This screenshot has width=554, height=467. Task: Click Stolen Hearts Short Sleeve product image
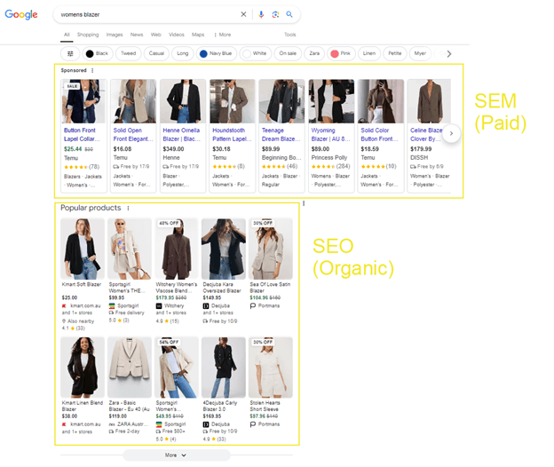tap(270, 368)
